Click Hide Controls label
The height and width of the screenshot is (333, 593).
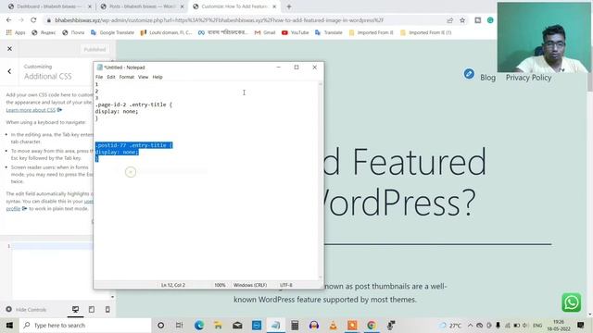coord(31,310)
